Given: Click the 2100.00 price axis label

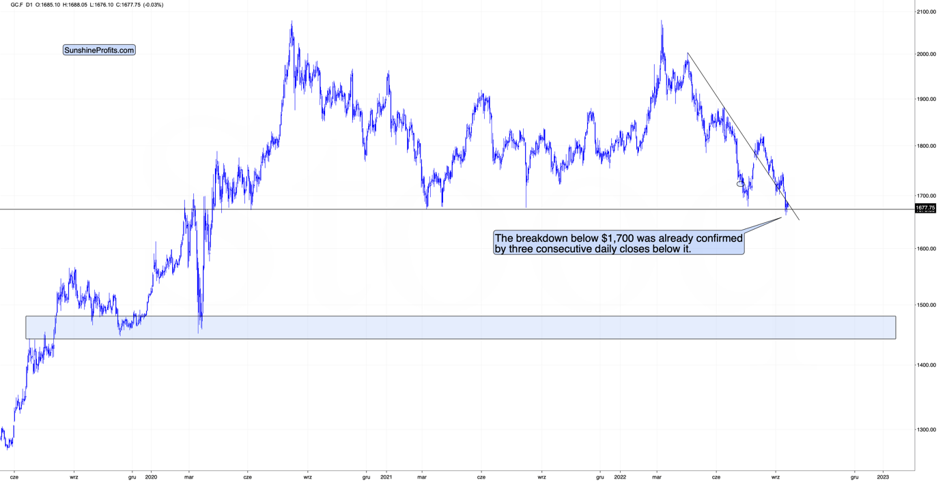Looking at the screenshot, I should [927, 12].
